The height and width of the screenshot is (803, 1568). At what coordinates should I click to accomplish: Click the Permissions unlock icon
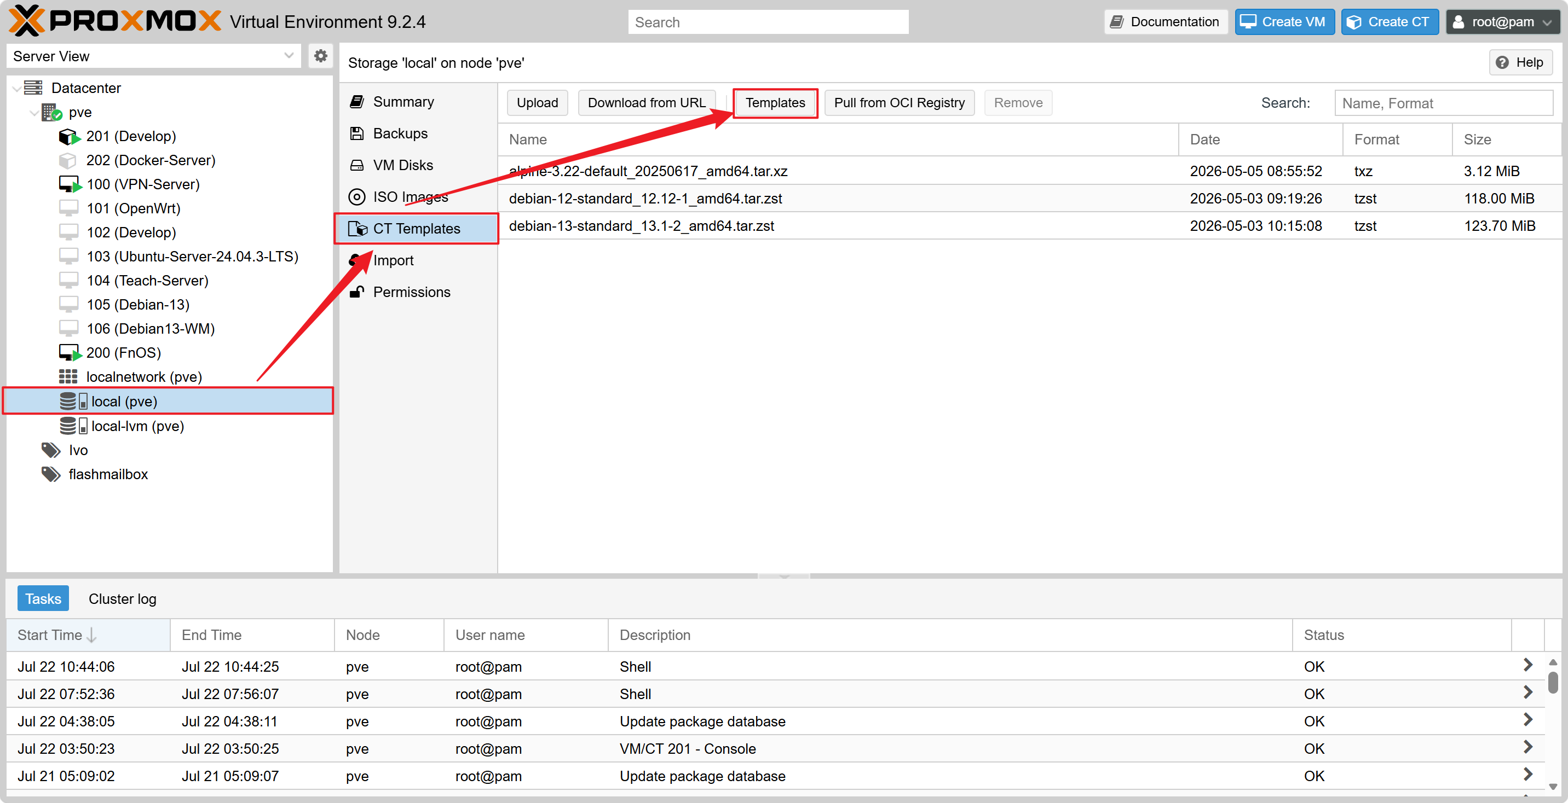(358, 292)
